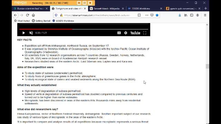Play the YouTube video
This screenshot has width=221, height=124.
(x=23, y=33)
